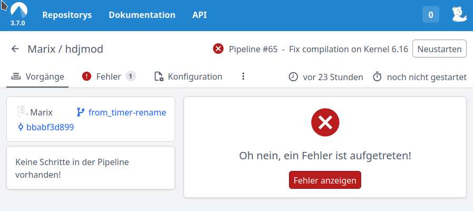Open the from_timer-rename branch link
This screenshot has width=473, height=211.
pyautogui.click(x=127, y=112)
